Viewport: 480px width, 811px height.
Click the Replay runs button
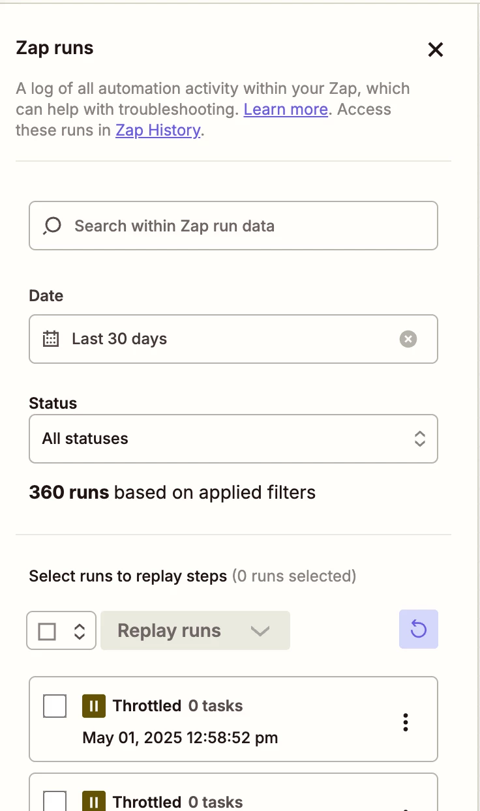(x=169, y=630)
